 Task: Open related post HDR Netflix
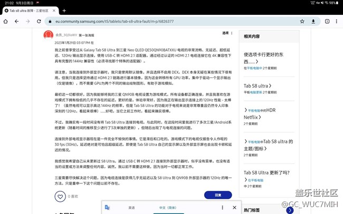(x=260, y=114)
